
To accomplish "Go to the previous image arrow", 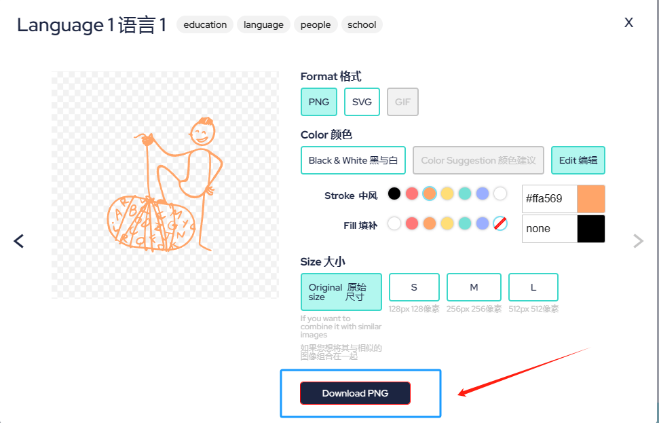I will click(19, 241).
